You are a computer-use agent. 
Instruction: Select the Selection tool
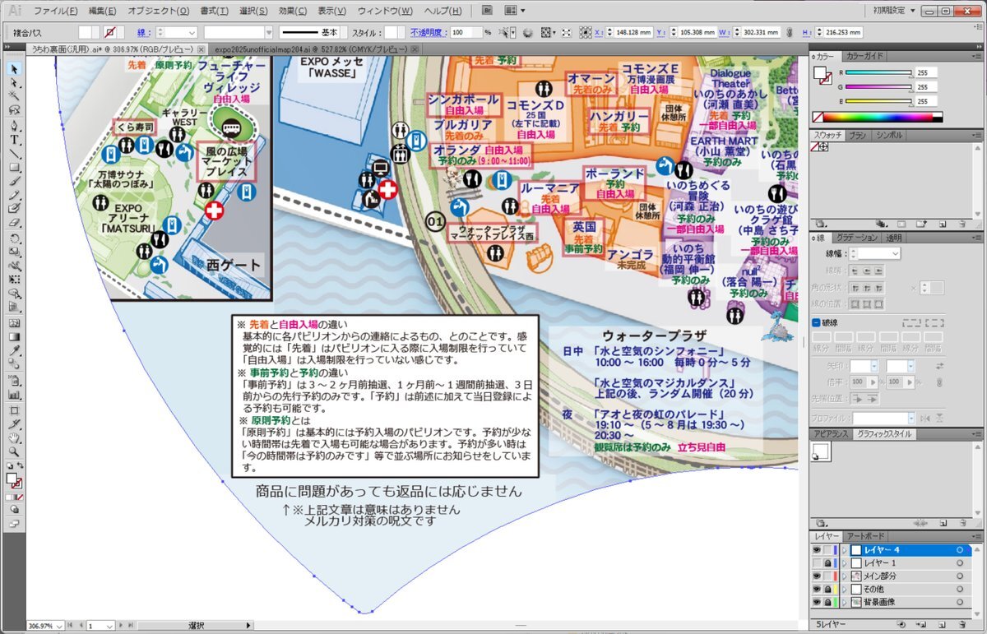[x=14, y=68]
